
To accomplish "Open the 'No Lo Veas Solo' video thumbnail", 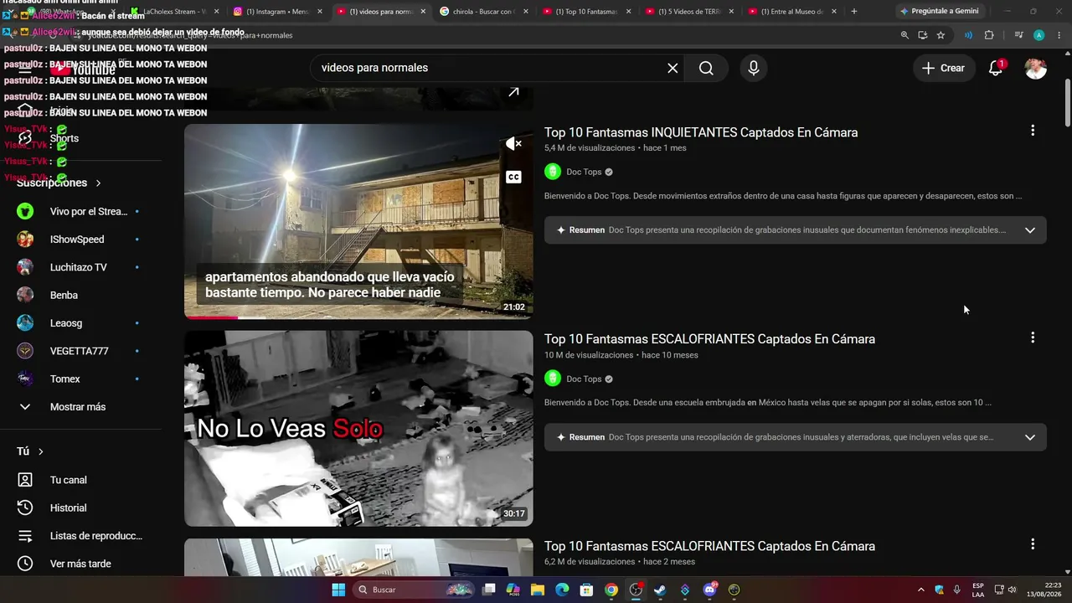I will pos(358,428).
